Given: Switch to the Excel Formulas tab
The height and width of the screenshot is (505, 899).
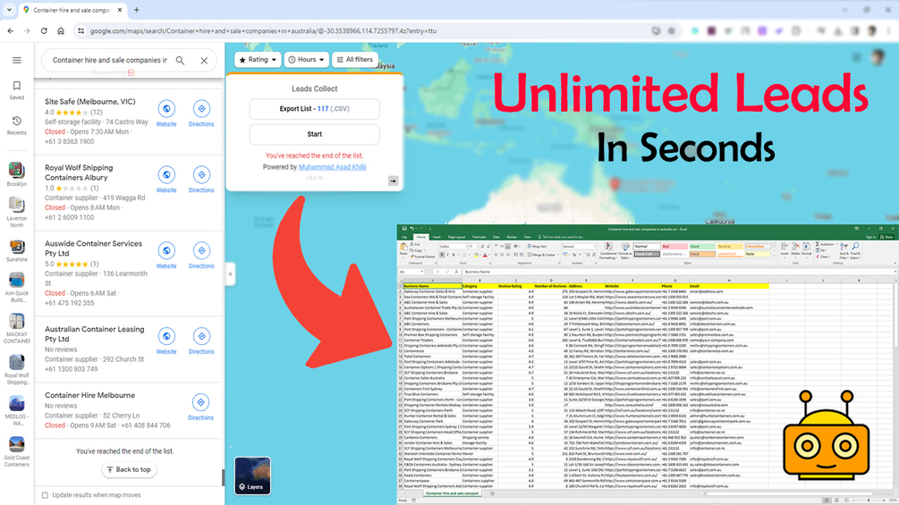Looking at the screenshot, I should click(479, 237).
